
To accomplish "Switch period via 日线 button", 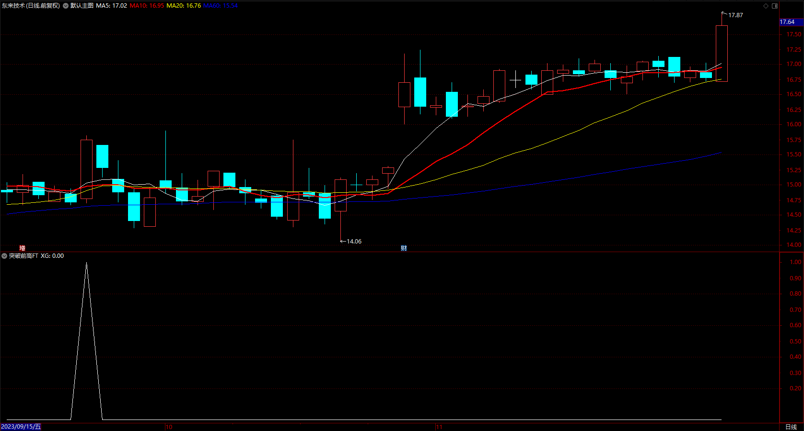I will click(x=791, y=427).
